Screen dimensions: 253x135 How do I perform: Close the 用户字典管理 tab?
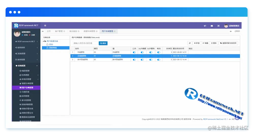pyautogui.click(x=115, y=31)
